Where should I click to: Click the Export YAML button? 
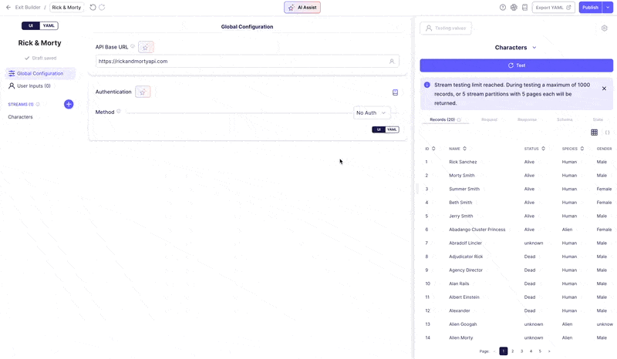tap(553, 8)
